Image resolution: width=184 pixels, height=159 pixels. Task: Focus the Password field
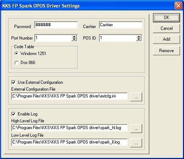coord(56,25)
